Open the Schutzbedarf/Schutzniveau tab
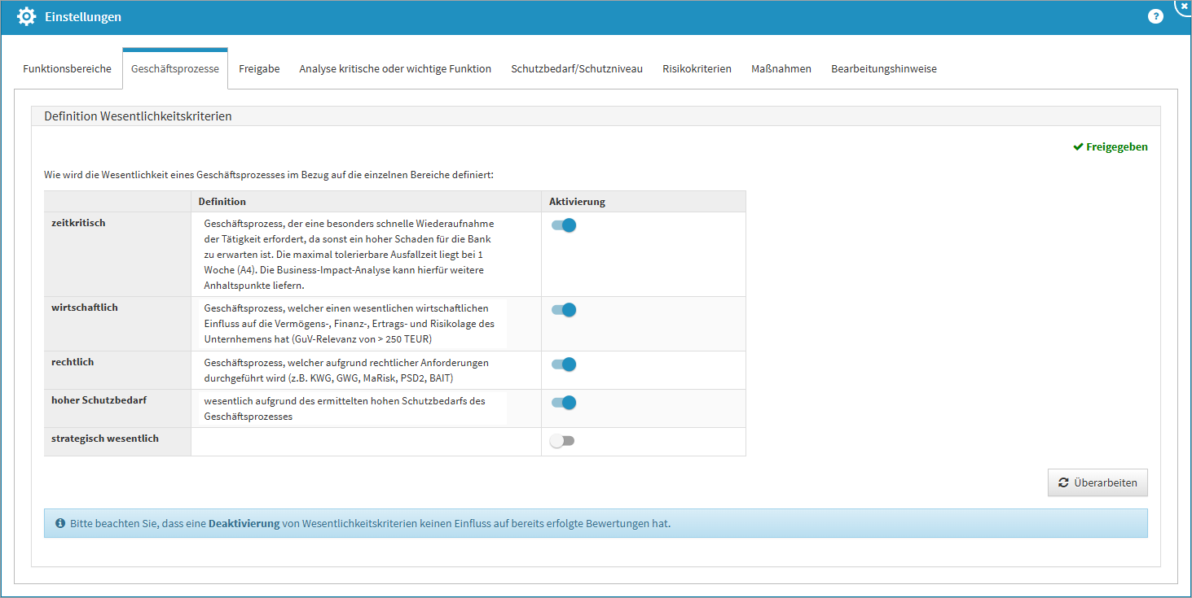The height and width of the screenshot is (598, 1192). coord(577,69)
